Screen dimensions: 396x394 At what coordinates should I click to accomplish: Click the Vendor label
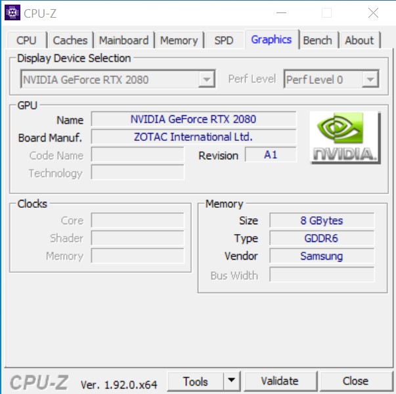(241, 256)
